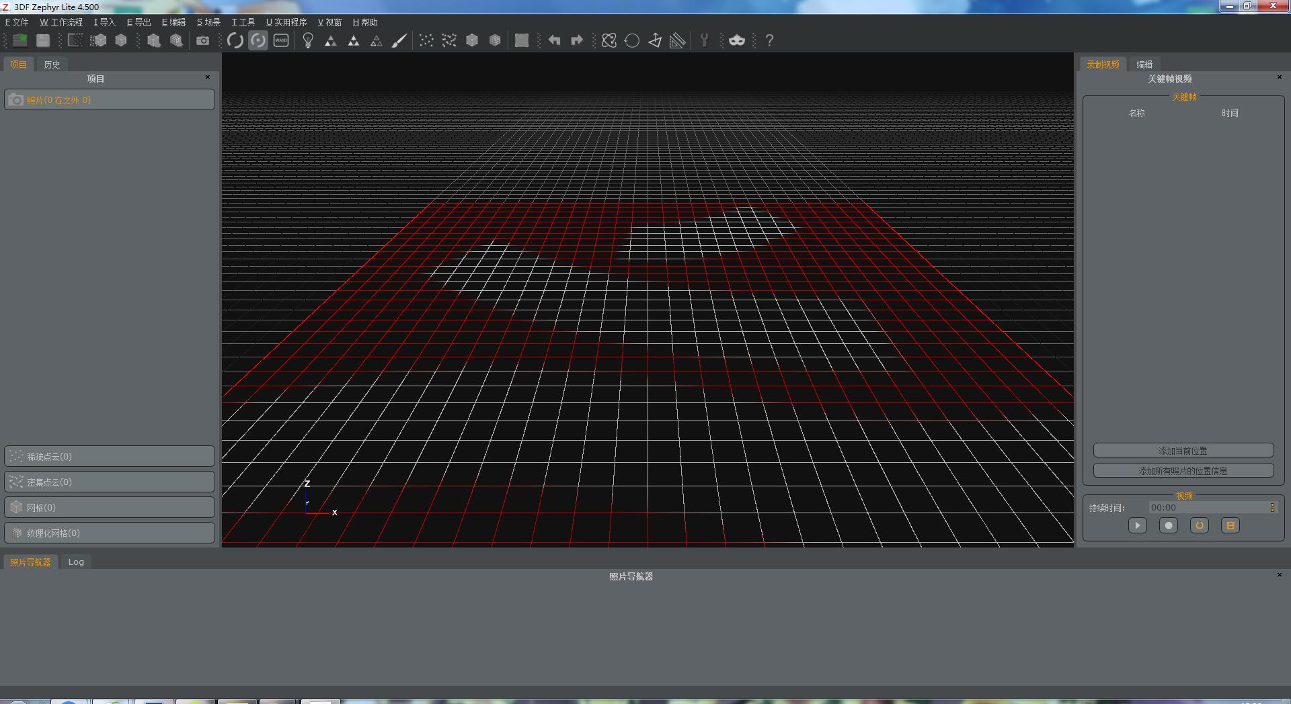This screenshot has width=1291, height=704.
Task: Click the question mark help icon
Action: tap(769, 40)
